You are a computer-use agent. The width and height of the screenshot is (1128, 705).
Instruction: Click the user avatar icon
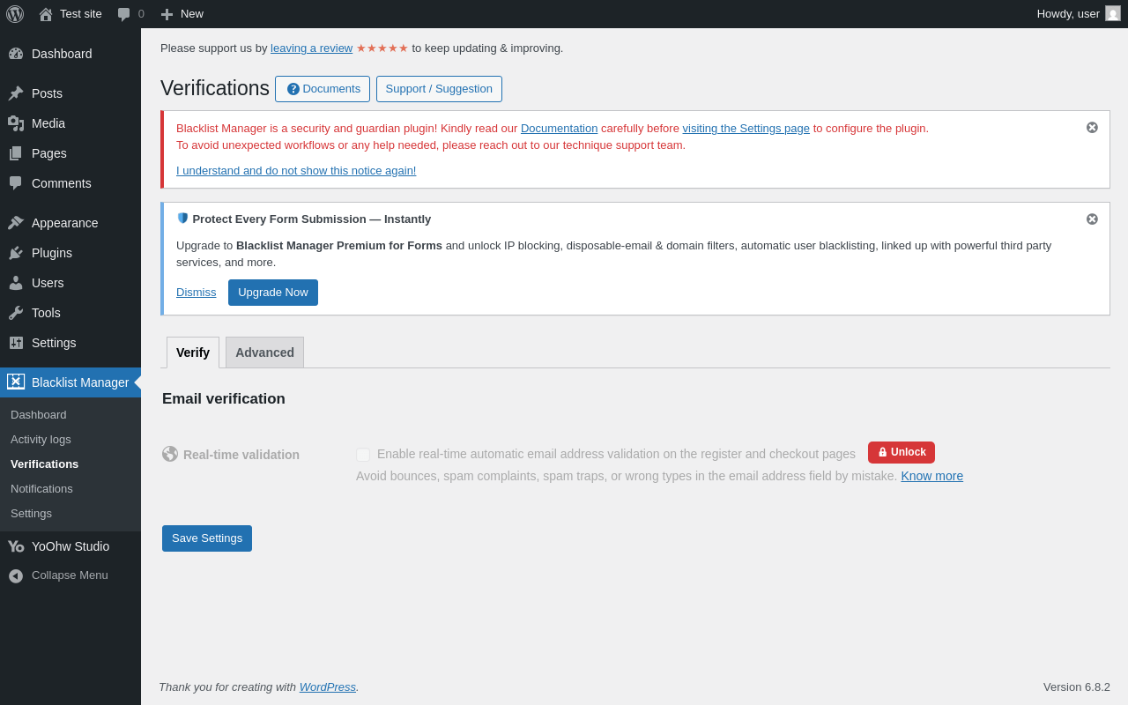pos(1113,13)
